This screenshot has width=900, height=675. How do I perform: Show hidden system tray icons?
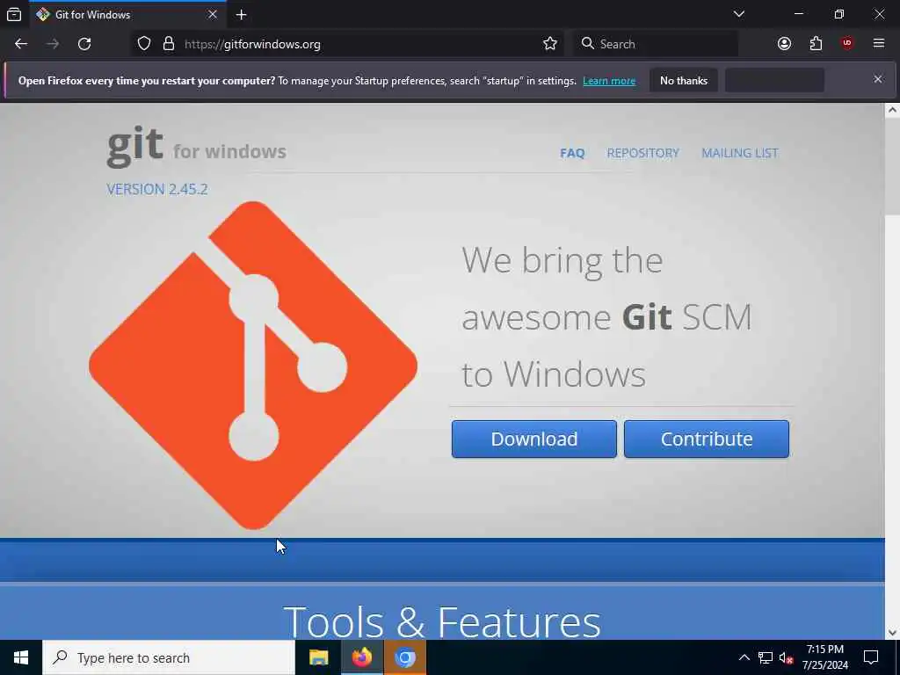pos(744,657)
